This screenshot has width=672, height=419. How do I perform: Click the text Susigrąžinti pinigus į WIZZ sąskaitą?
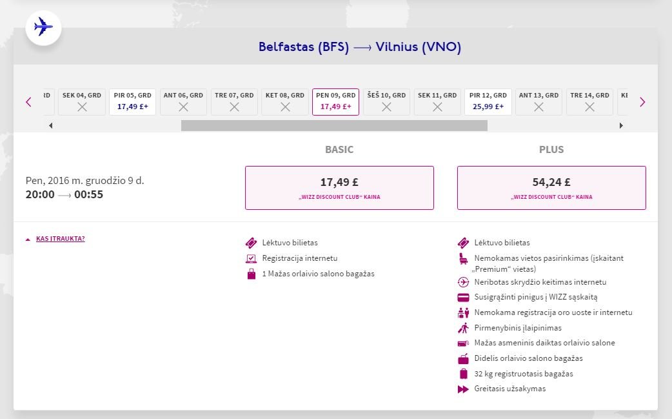536,297
